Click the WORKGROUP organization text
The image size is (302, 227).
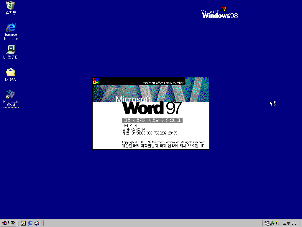click(134, 129)
